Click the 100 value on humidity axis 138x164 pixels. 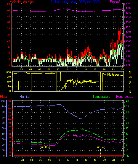(3, 101)
